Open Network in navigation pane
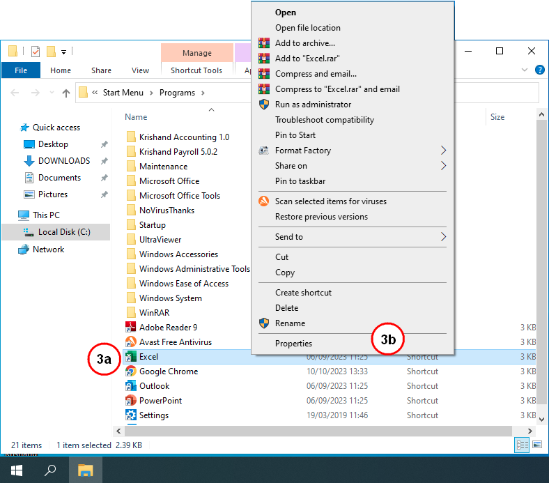The width and height of the screenshot is (549, 483). [48, 250]
